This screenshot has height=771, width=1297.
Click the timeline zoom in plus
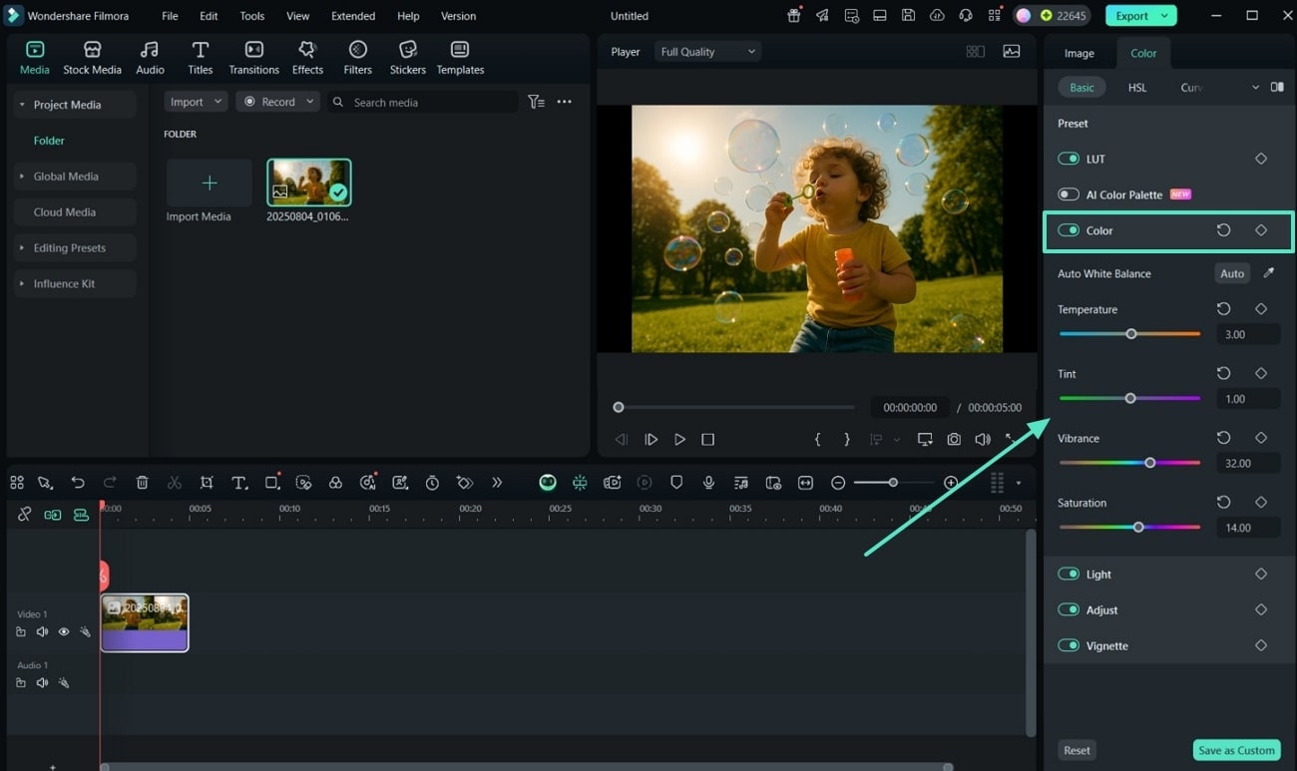951,483
